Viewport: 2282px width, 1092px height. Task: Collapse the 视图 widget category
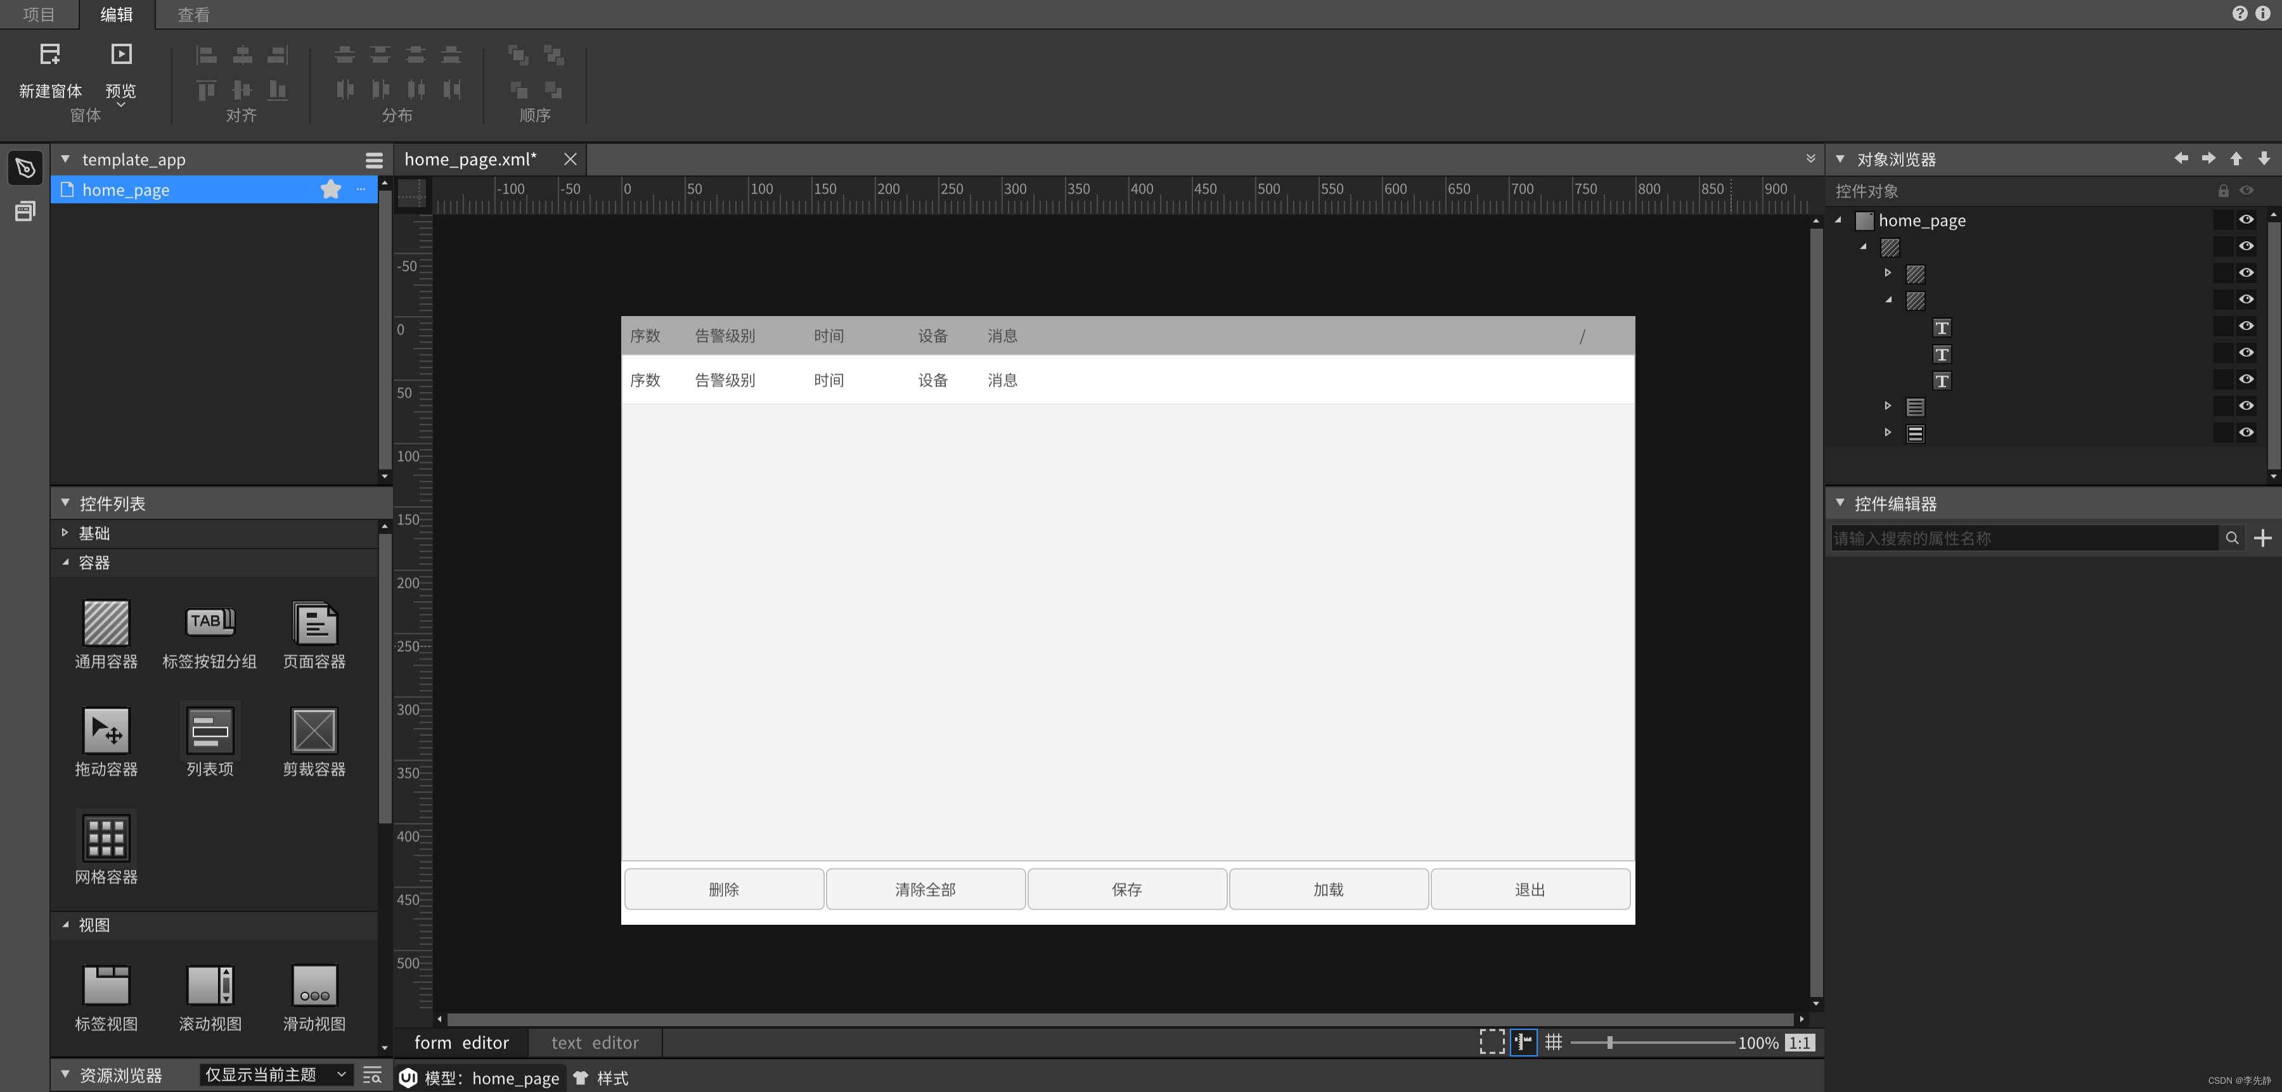tap(65, 924)
